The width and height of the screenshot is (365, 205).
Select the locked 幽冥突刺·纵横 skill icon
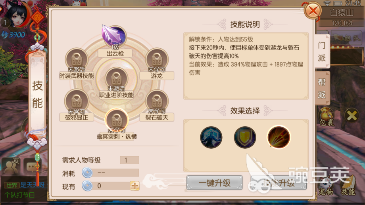click(117, 120)
